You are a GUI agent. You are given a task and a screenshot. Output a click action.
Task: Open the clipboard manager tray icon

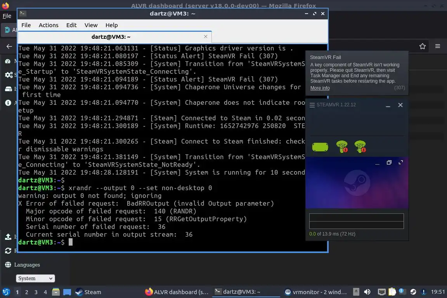(392, 292)
